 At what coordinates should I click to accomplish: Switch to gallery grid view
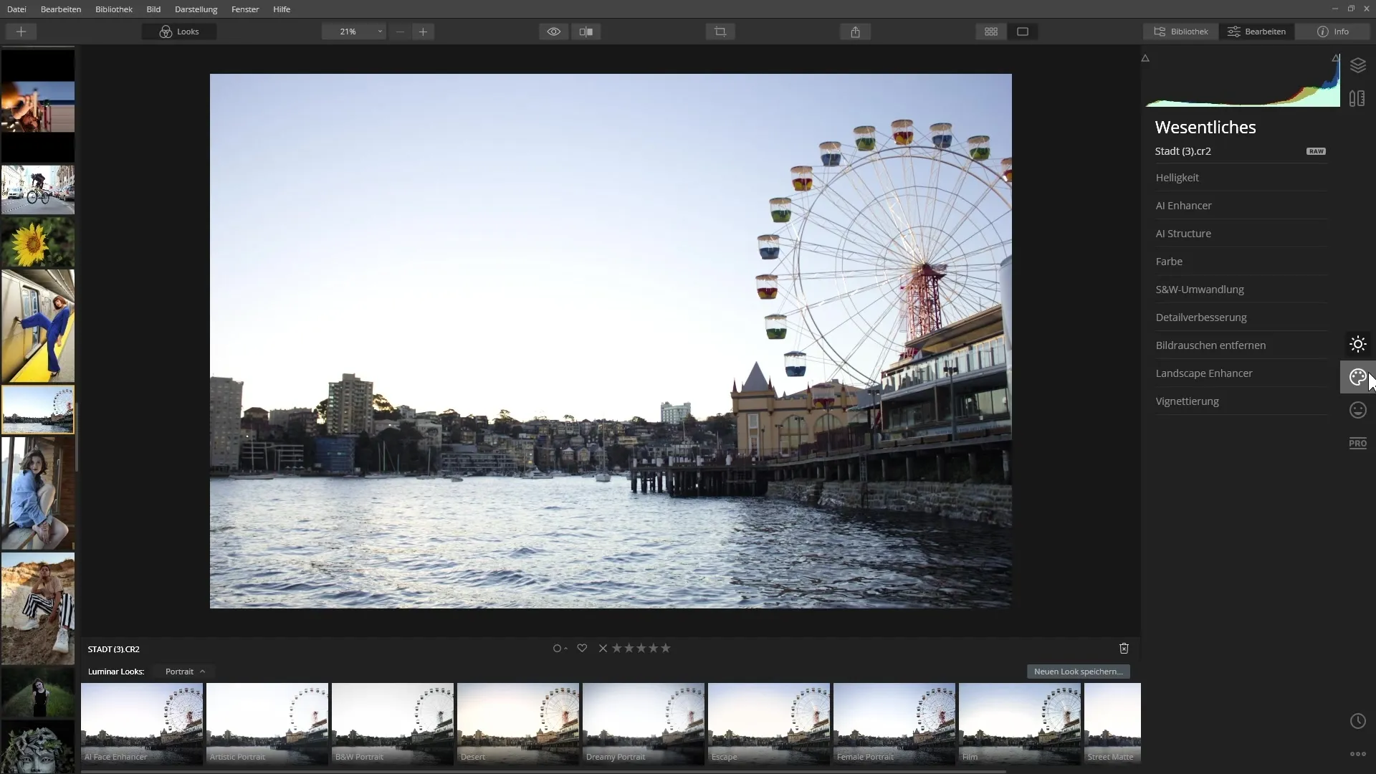[991, 32]
